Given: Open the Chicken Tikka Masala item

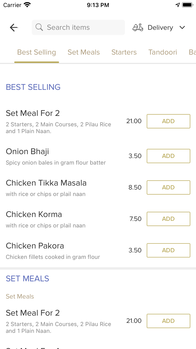Looking at the screenshot, I should coord(46,183).
